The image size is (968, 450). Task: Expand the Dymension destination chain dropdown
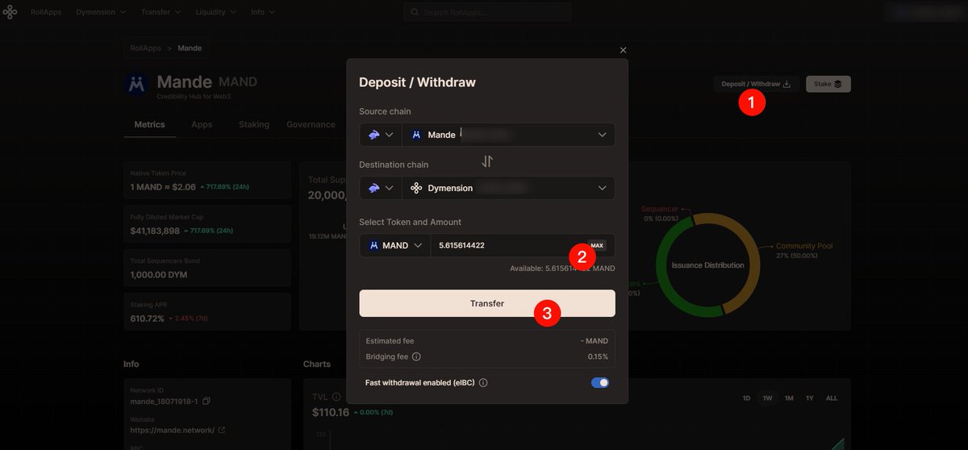tap(509, 188)
